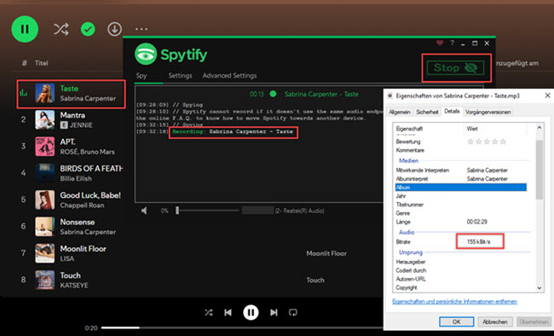Click the scroll up arrow in properties list
The width and height of the screenshot is (554, 336).
(540, 127)
